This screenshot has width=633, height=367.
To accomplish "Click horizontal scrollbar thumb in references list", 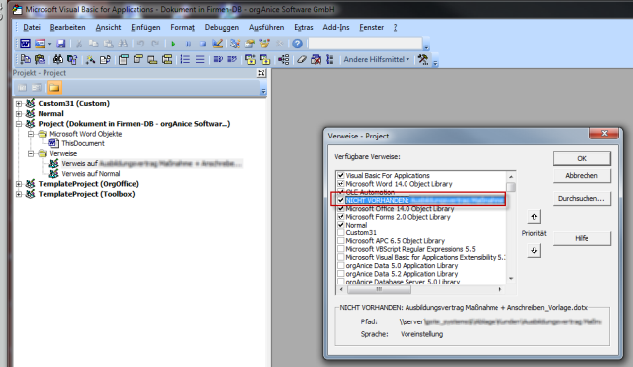I will (x=379, y=289).
